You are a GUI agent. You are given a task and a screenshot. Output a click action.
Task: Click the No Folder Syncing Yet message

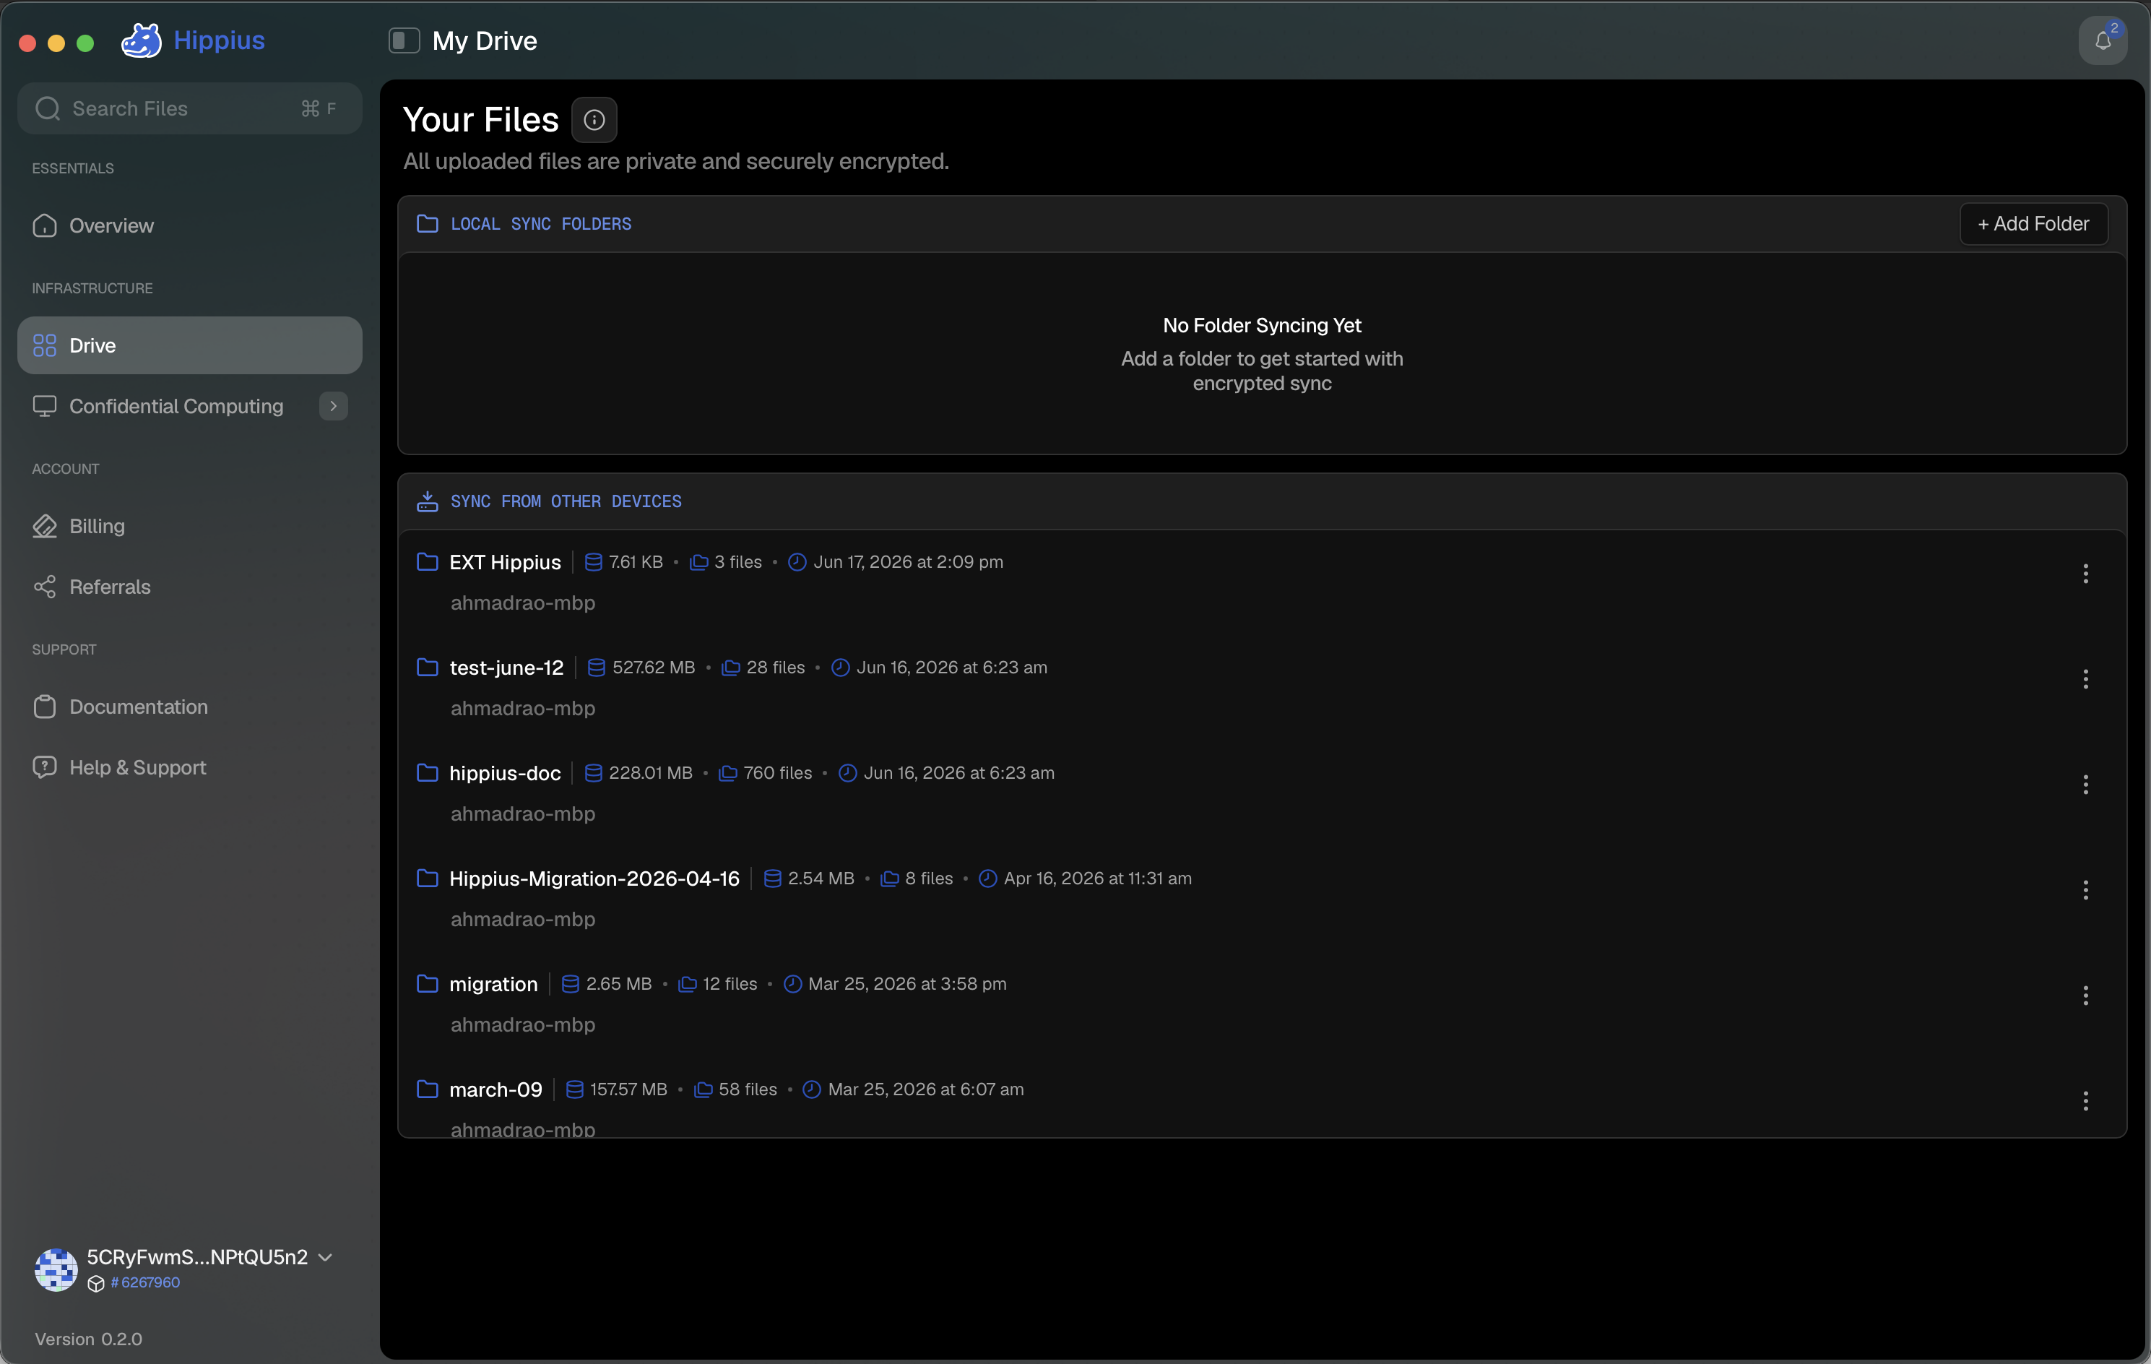[1261, 325]
